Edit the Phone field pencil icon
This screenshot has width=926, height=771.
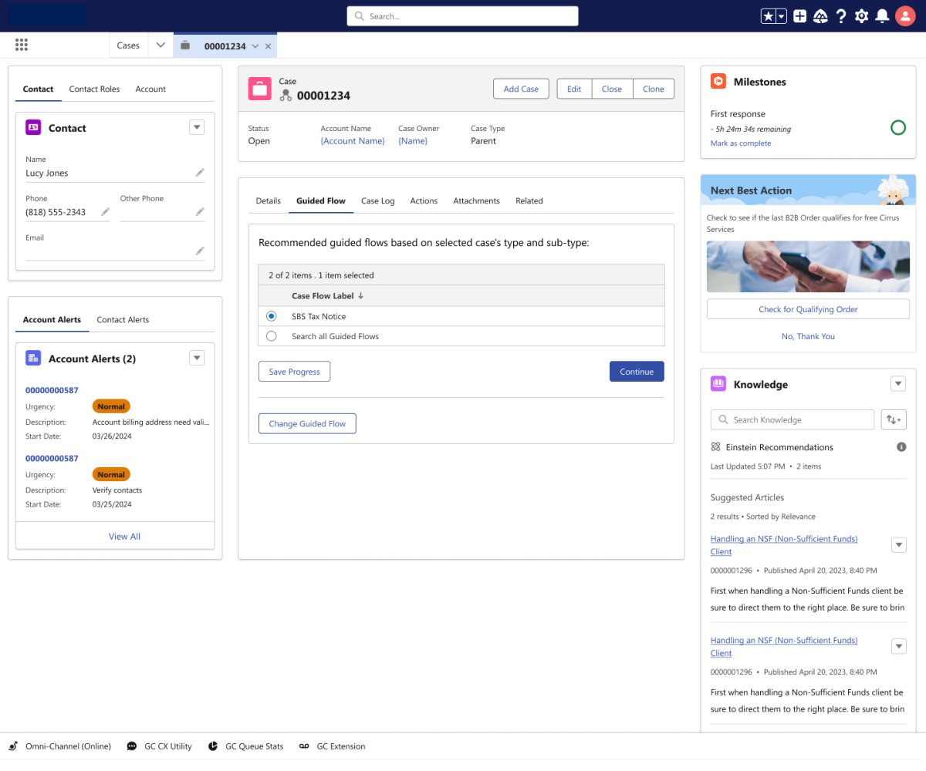click(105, 212)
